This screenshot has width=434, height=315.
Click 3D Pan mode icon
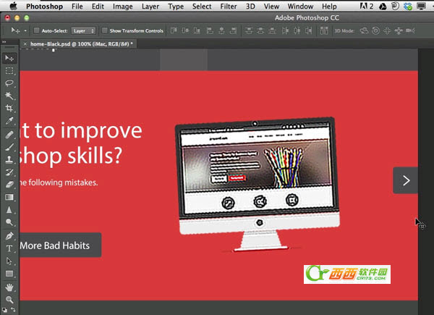pyautogui.click(x=387, y=30)
